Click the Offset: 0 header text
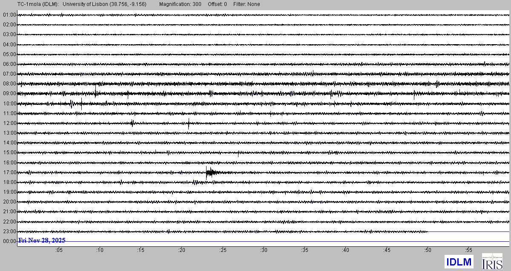Screen dimensions: 511x271 point(217,4)
